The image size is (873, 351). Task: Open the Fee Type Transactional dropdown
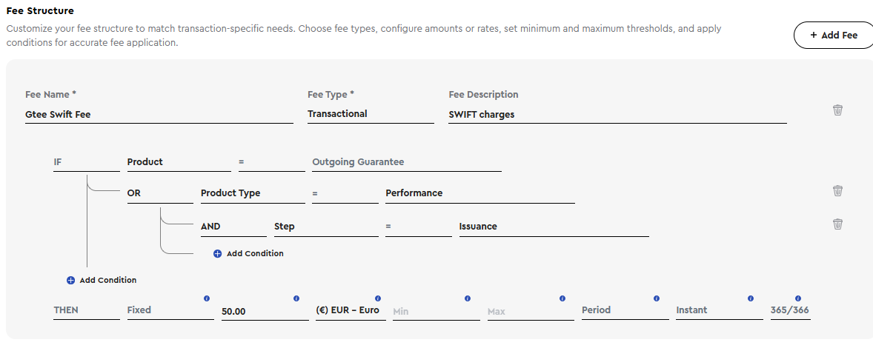click(371, 114)
